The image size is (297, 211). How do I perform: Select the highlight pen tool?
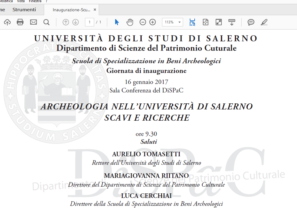click(264, 22)
